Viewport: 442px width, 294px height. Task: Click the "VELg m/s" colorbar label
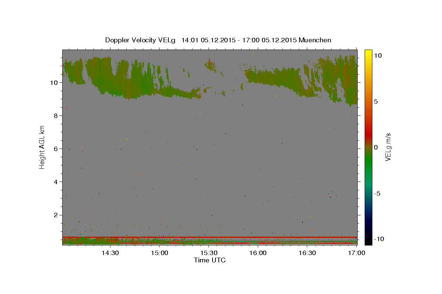click(x=388, y=147)
